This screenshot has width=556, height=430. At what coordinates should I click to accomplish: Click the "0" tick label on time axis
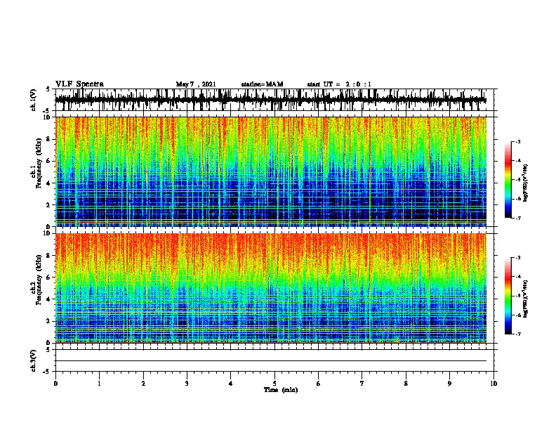pyautogui.click(x=55, y=384)
